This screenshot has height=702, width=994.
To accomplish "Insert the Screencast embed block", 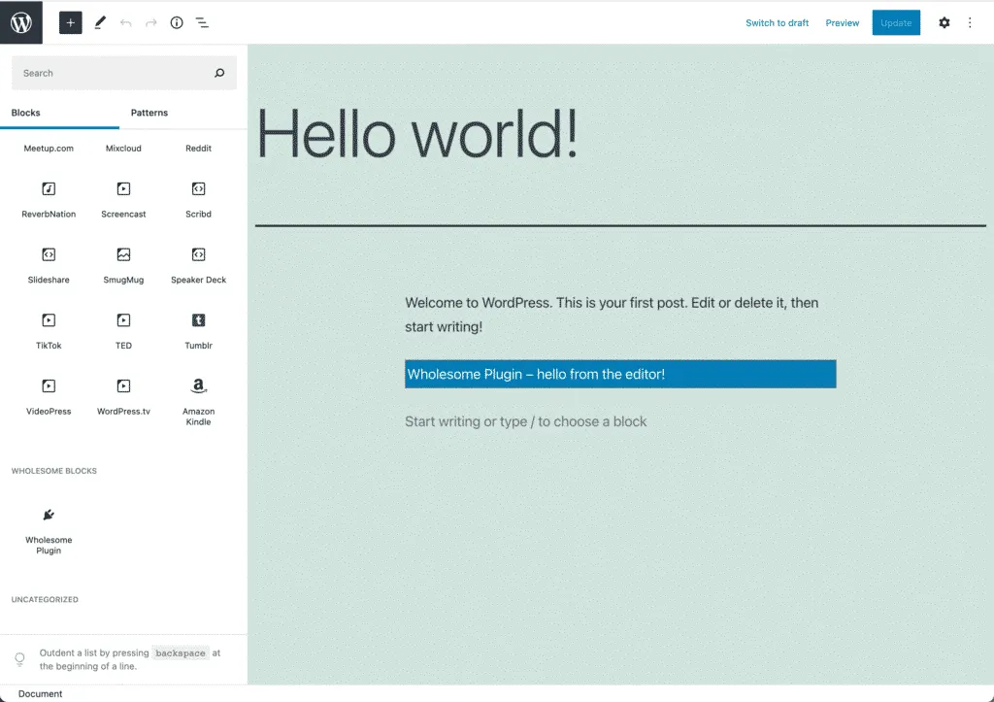I will coord(123,199).
